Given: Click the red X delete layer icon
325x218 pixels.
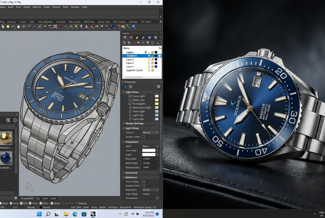Looking at the screenshot, I should coord(134,43).
